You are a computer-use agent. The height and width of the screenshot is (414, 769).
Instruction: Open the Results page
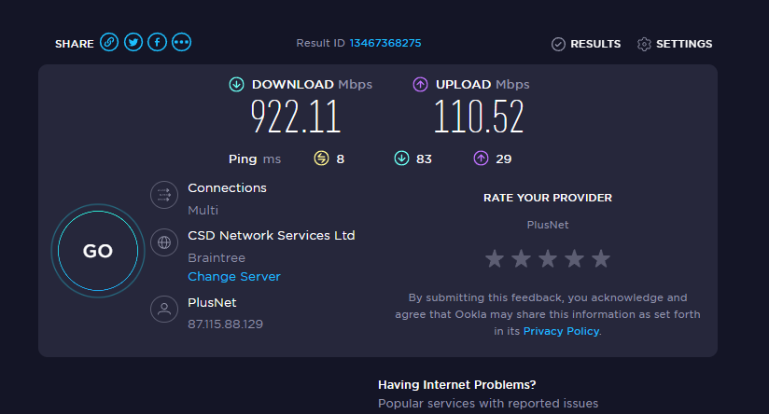click(x=585, y=44)
